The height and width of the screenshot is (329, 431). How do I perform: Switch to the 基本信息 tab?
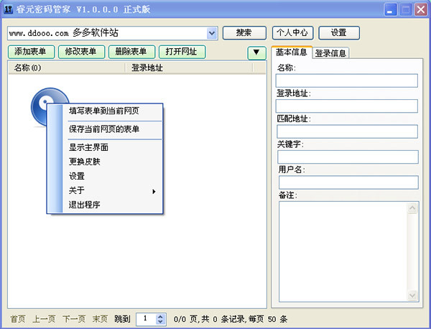point(292,52)
